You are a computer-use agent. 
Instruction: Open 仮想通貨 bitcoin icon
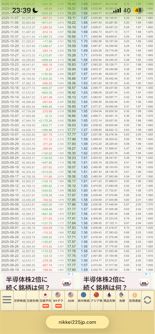point(135,300)
